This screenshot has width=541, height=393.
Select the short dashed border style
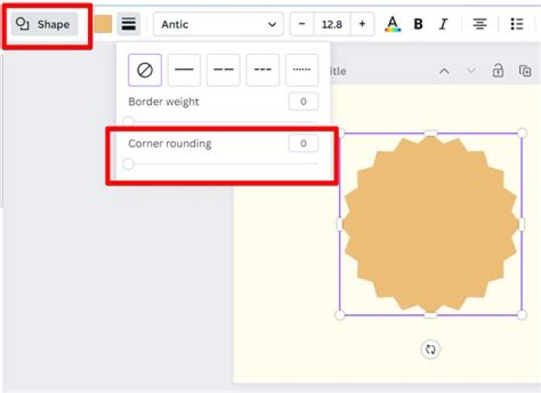coord(262,70)
